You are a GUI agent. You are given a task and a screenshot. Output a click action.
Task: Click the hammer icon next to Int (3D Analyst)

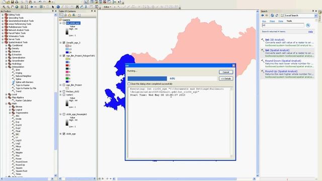click(263, 40)
